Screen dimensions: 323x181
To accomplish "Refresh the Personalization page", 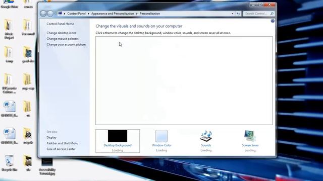I will 238,14.
